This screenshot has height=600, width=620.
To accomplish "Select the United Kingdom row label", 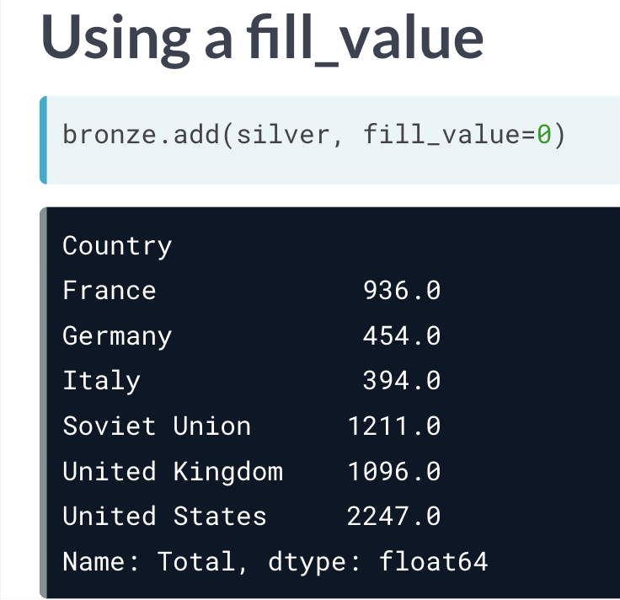I will pos(173,471).
